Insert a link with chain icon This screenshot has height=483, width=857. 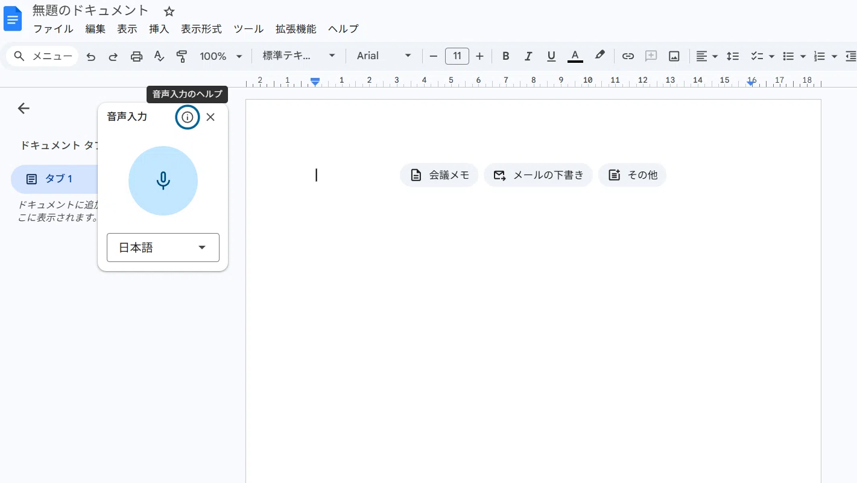628,56
